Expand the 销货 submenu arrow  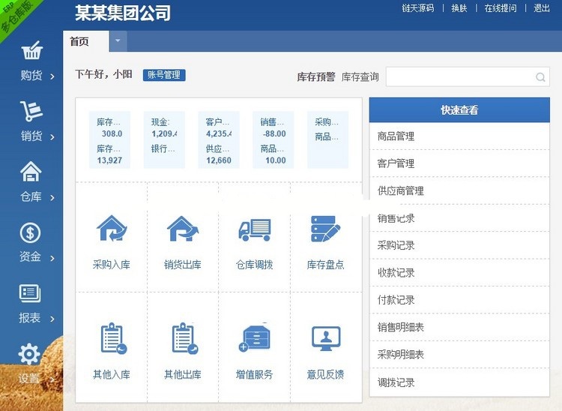(x=52, y=137)
